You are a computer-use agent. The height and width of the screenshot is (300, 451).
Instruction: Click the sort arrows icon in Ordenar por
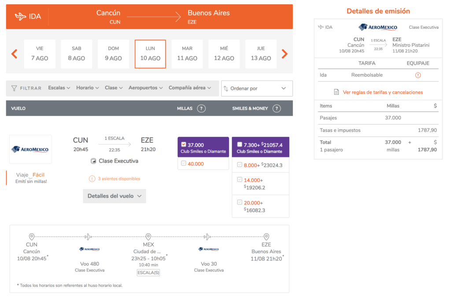[x=226, y=89]
